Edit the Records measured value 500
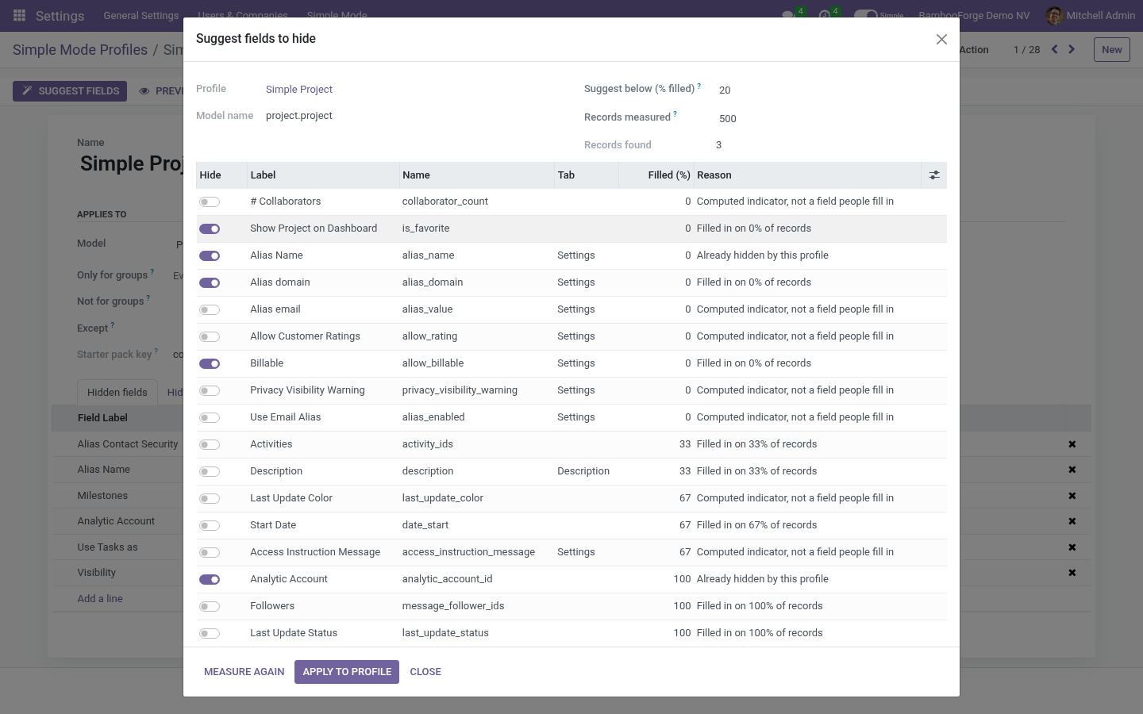The height and width of the screenshot is (714, 1143). pyautogui.click(x=830, y=119)
